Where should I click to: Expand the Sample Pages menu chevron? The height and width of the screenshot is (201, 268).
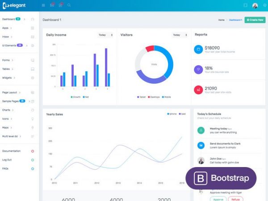(x=29, y=101)
